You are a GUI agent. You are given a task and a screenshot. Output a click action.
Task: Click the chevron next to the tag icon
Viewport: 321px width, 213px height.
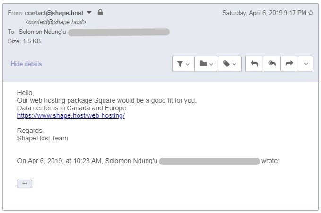tap(234, 64)
